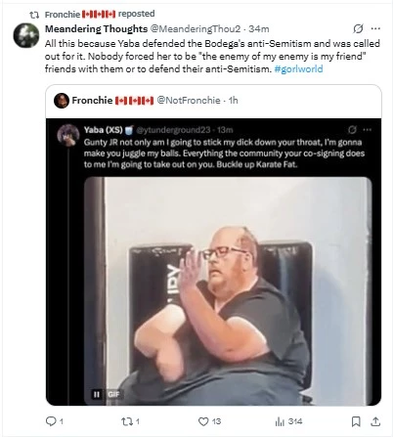The image size is (393, 437).
Task: Expand the quoted GIF image
Action: [x=228, y=291]
